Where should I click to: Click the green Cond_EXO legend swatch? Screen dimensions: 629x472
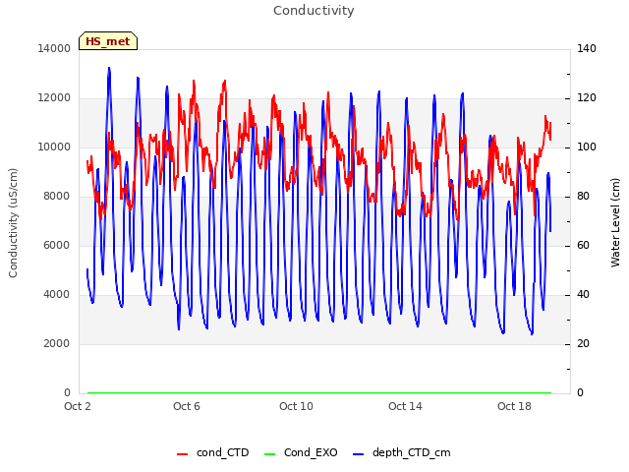click(270, 454)
